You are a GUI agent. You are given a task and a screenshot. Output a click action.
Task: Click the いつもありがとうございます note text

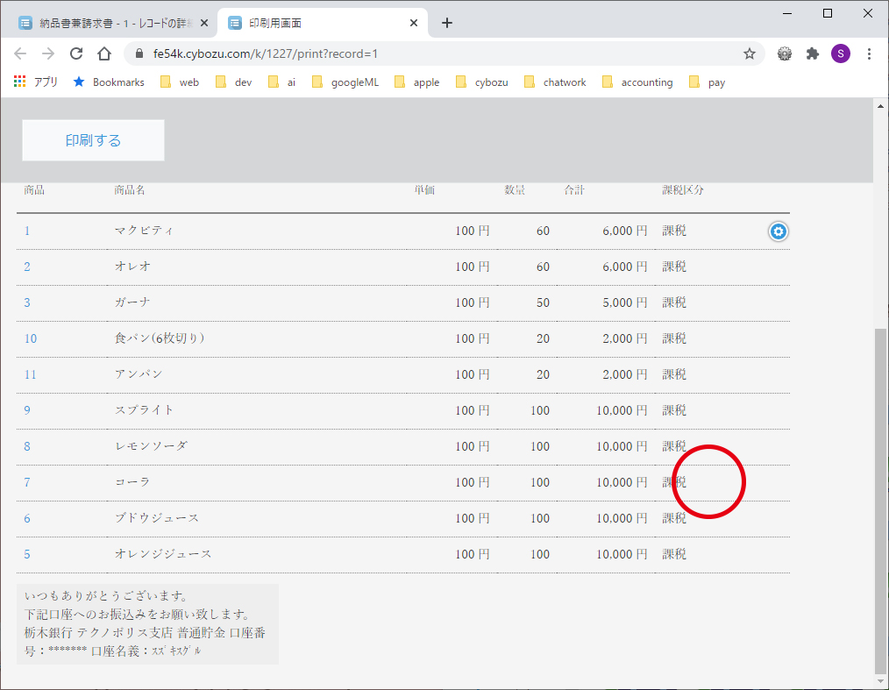[106, 596]
